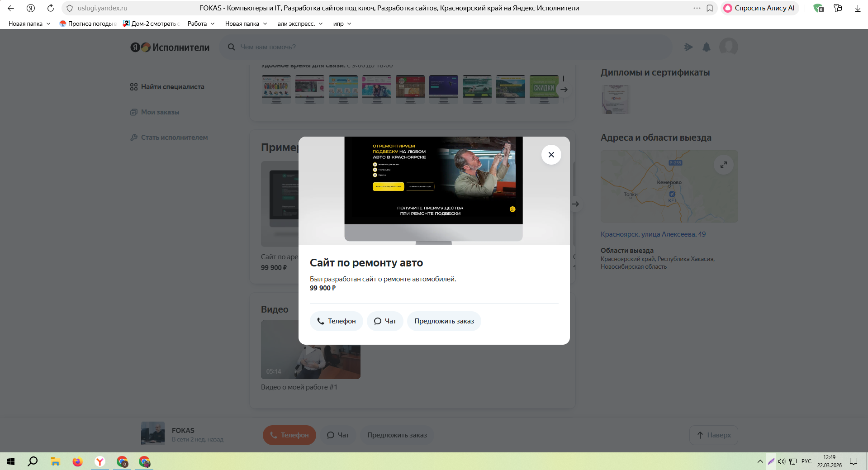This screenshot has width=868, height=470.
Task: Click the Яндекс Исполнители logo
Action: 170,47
